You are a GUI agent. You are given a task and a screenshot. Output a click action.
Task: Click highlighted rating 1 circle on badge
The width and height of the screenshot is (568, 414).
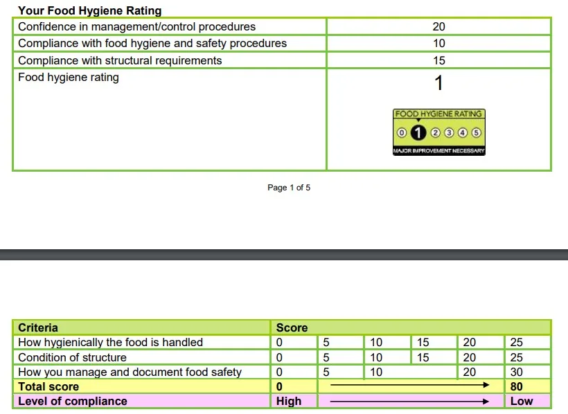(418, 133)
